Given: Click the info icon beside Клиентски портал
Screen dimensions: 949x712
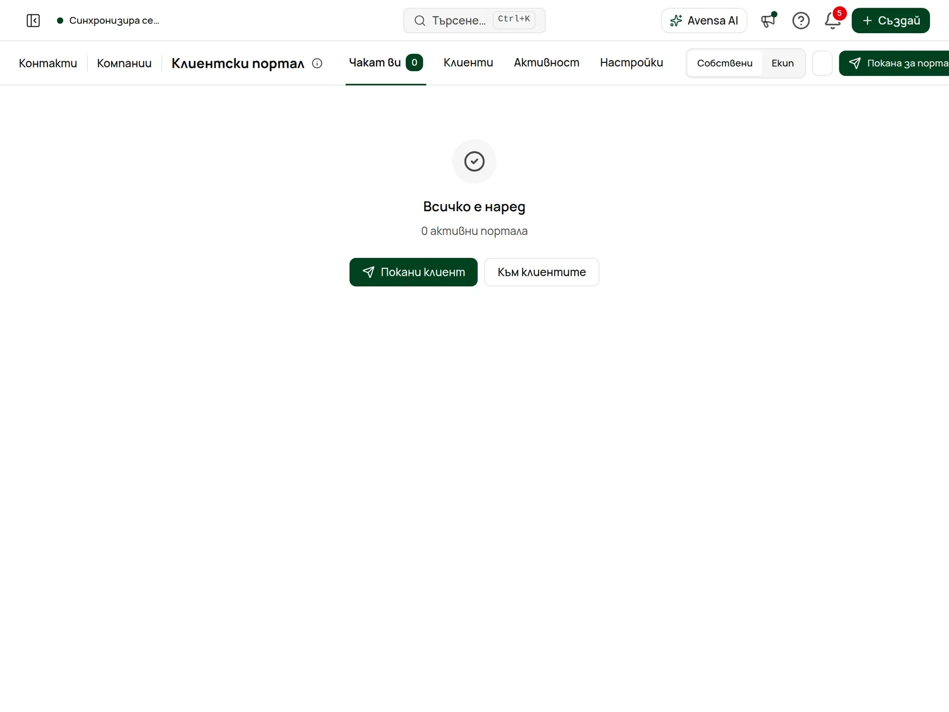Looking at the screenshot, I should click(317, 63).
